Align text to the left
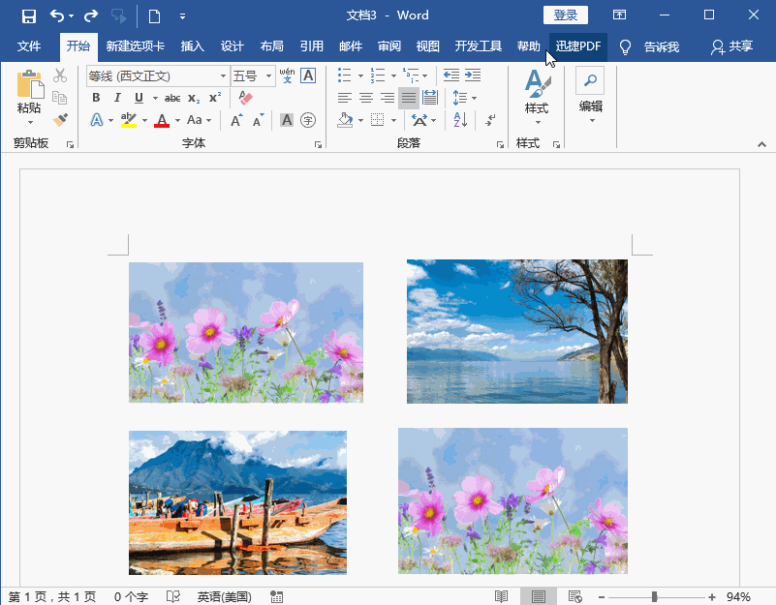 click(345, 98)
